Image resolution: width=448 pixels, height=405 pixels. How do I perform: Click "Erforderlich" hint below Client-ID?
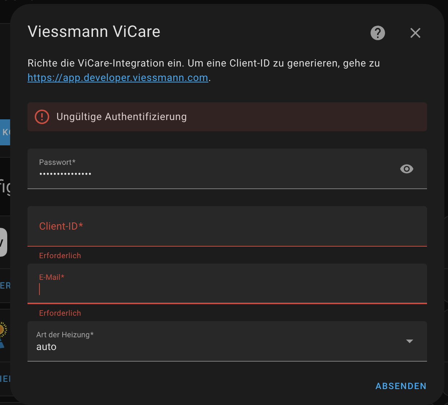[x=60, y=256]
